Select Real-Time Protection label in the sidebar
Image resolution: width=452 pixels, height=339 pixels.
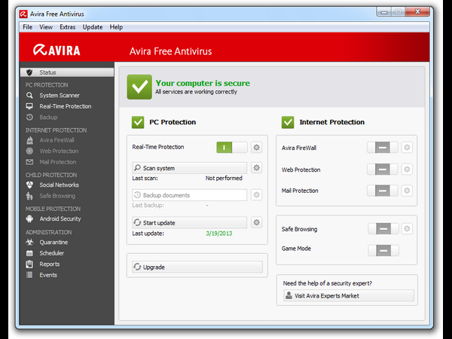pos(66,106)
